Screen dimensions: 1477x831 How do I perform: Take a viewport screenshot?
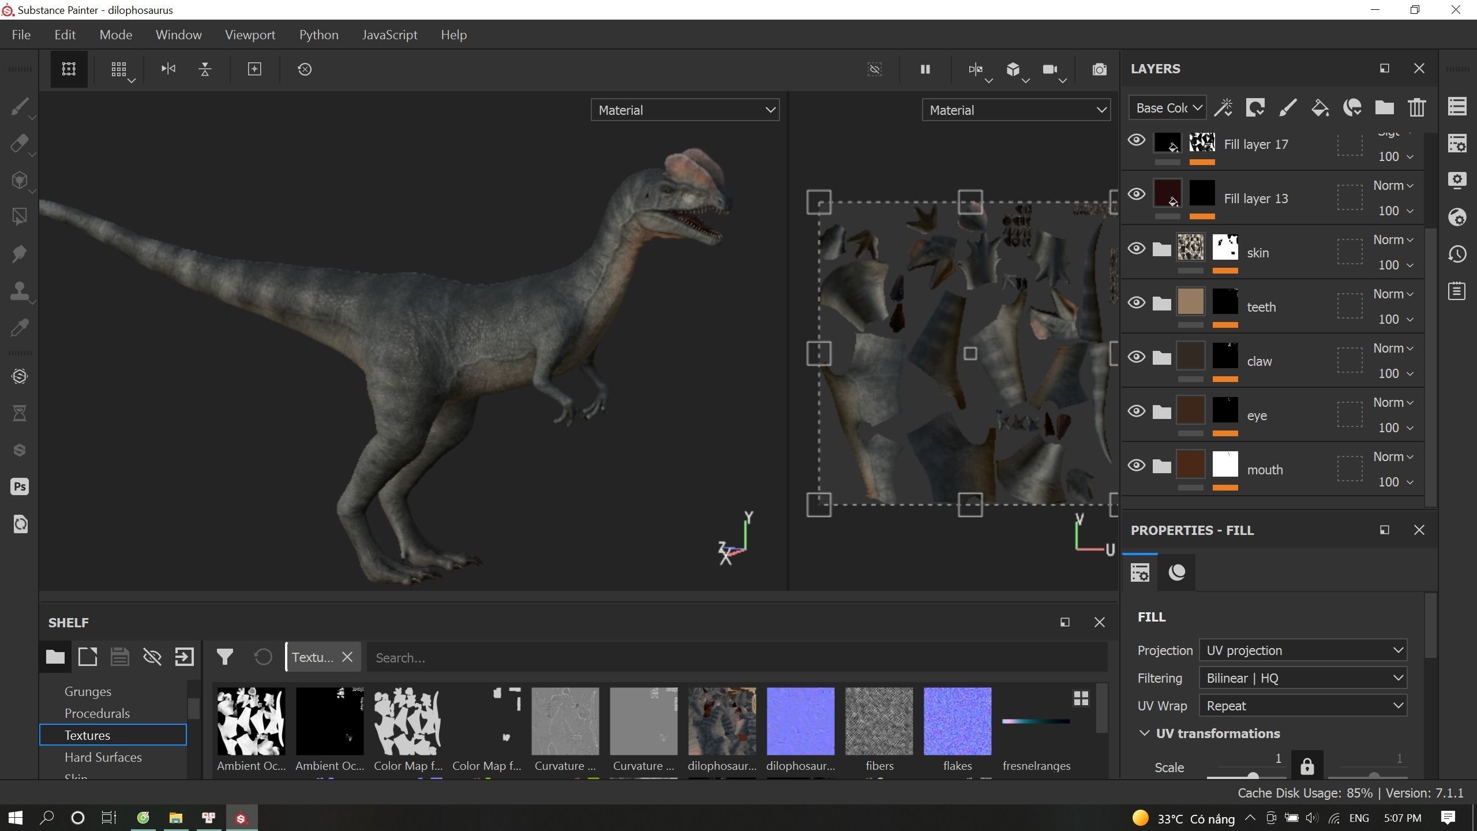pyautogui.click(x=1100, y=69)
